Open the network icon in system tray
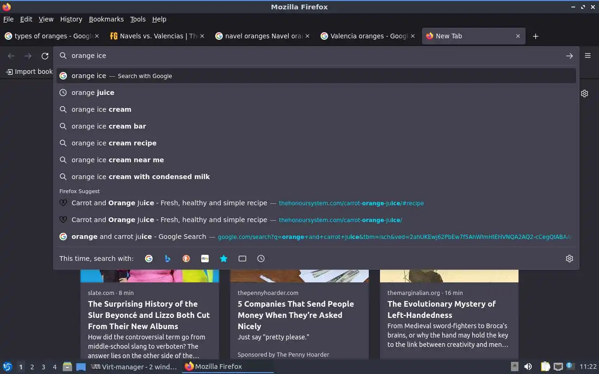The width and height of the screenshot is (599, 374). click(x=558, y=367)
